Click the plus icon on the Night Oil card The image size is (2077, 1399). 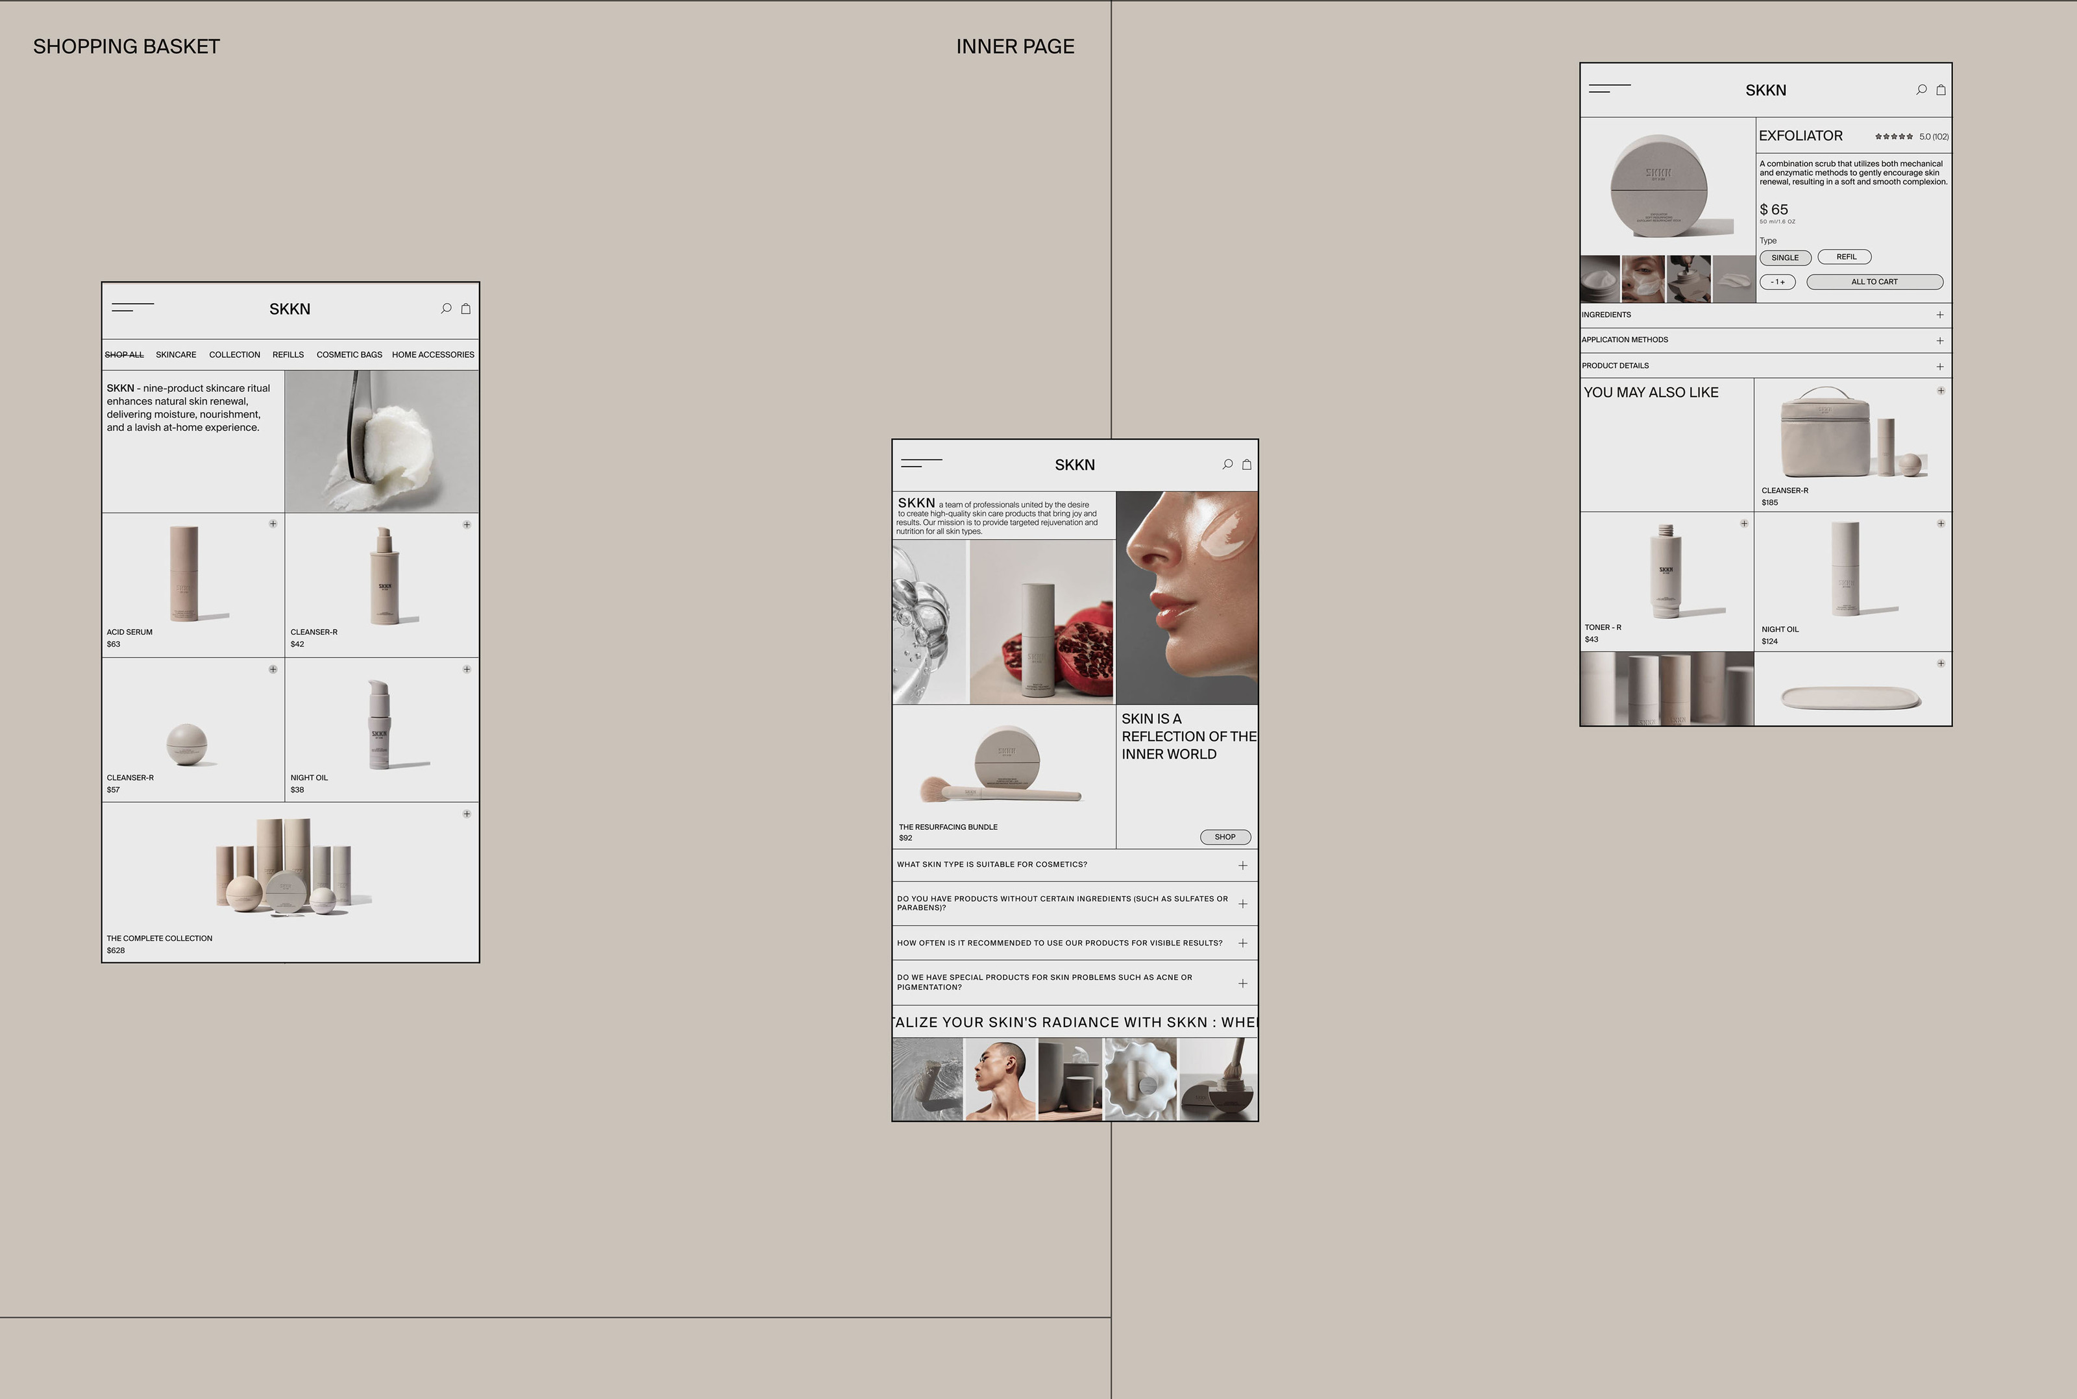tap(466, 668)
